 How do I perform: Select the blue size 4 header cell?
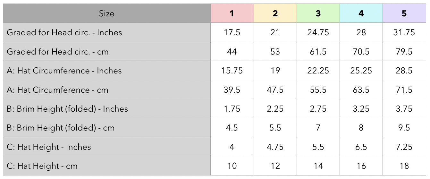pyautogui.click(x=361, y=13)
